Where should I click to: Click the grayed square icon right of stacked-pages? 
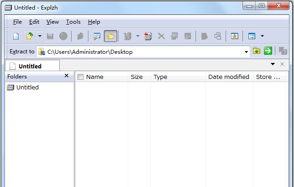tap(188, 36)
